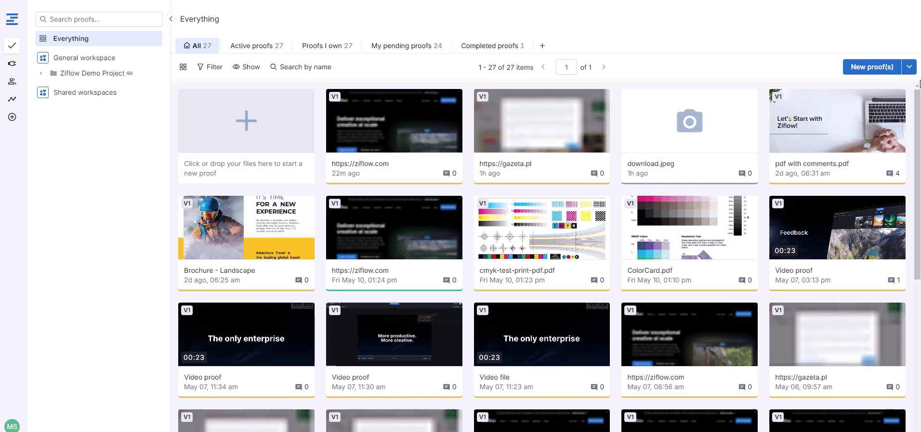The height and width of the screenshot is (432, 921).
Task: Add a new tab with plus button
Action: [542, 46]
